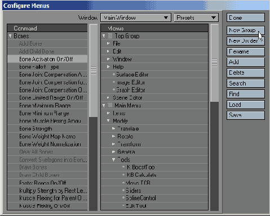
Task: Click the Rename button
Action: (246, 52)
